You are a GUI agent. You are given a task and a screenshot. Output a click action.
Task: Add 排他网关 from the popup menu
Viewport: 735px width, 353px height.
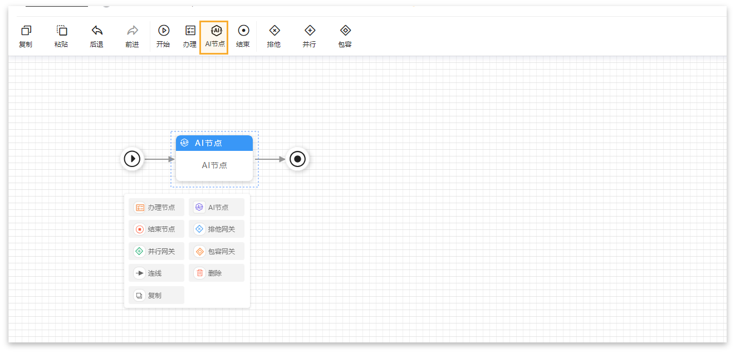click(x=217, y=229)
